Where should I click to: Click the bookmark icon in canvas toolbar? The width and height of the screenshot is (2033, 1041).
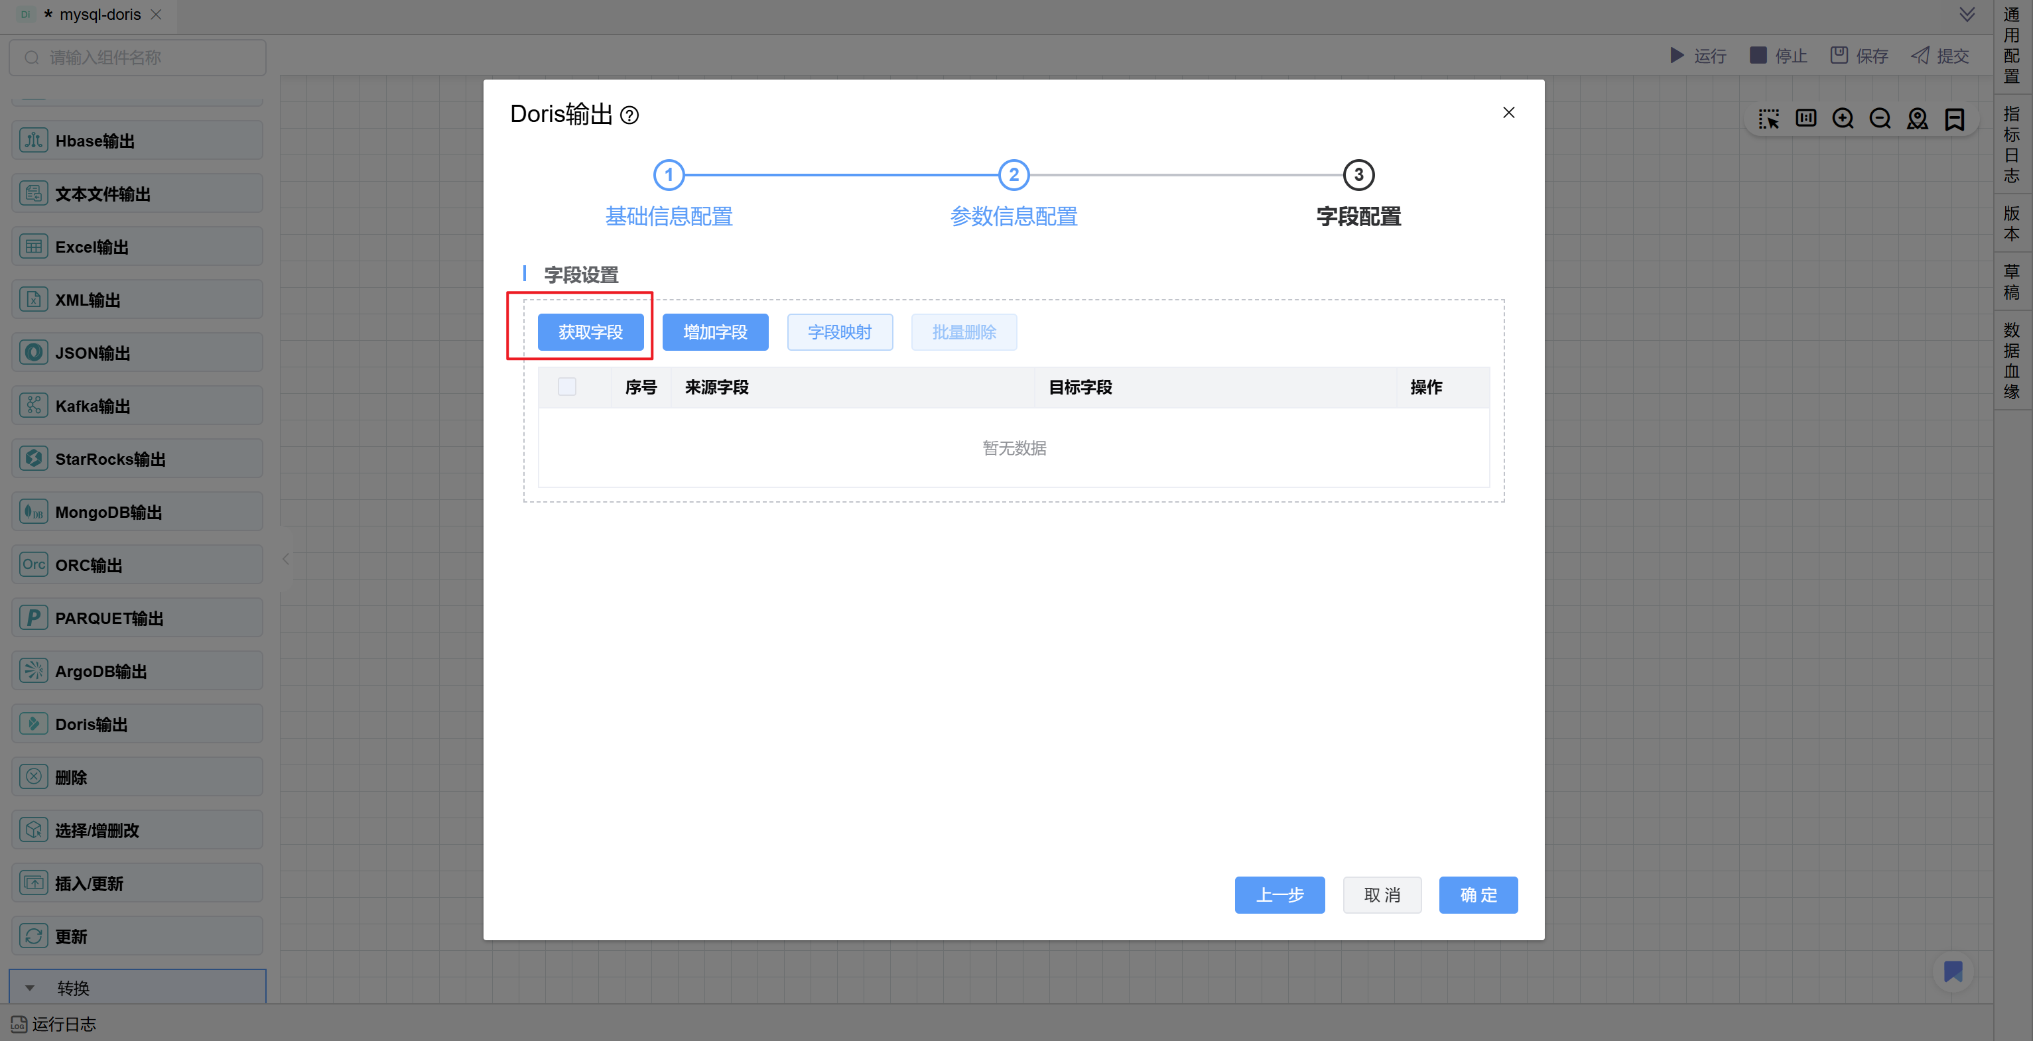[1954, 118]
